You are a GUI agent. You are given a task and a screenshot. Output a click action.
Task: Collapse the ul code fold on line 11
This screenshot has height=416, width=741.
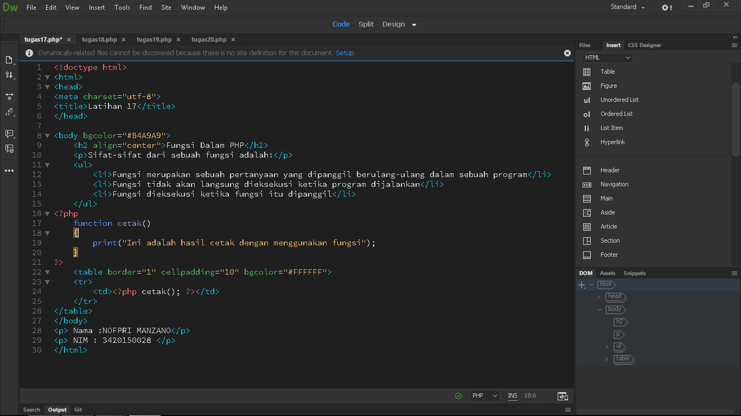(47, 165)
